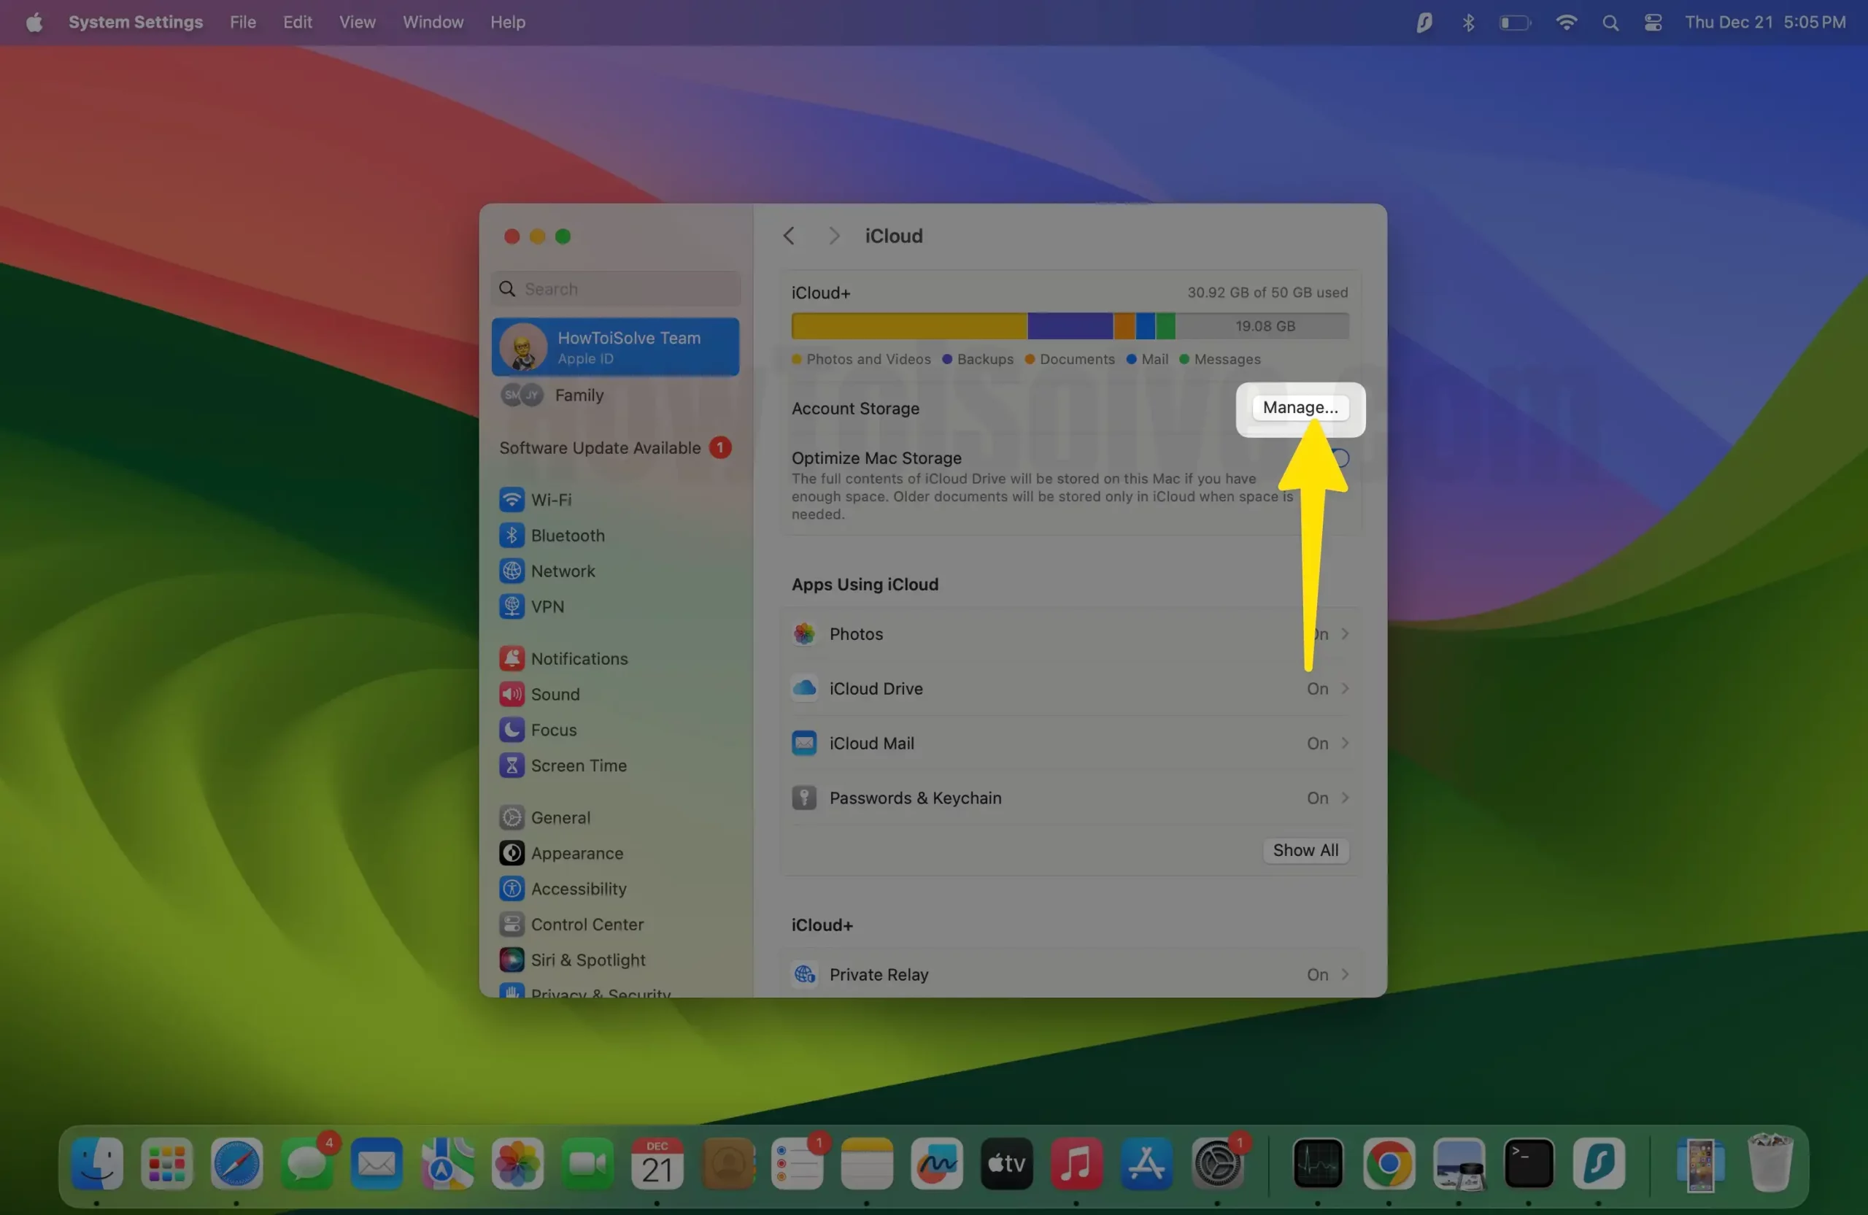
Task: Open Notifications settings
Action: pos(615,658)
